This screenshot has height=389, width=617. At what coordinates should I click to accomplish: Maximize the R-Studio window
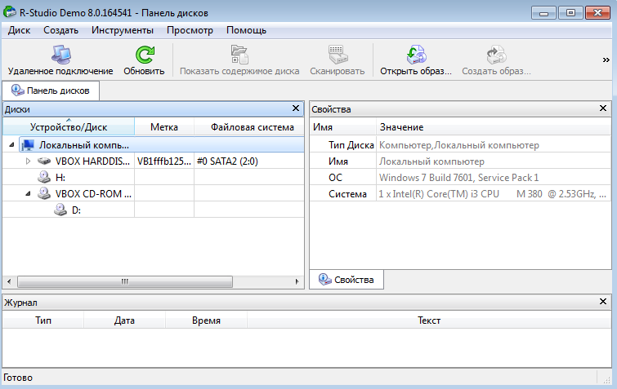click(x=570, y=12)
